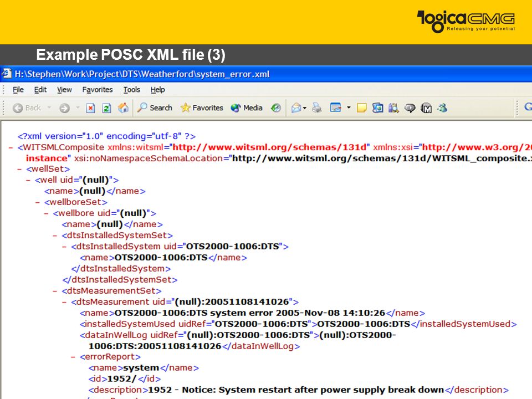Click the system_error.xml title bar page icon
The width and height of the screenshot is (532, 399).
tap(7, 74)
